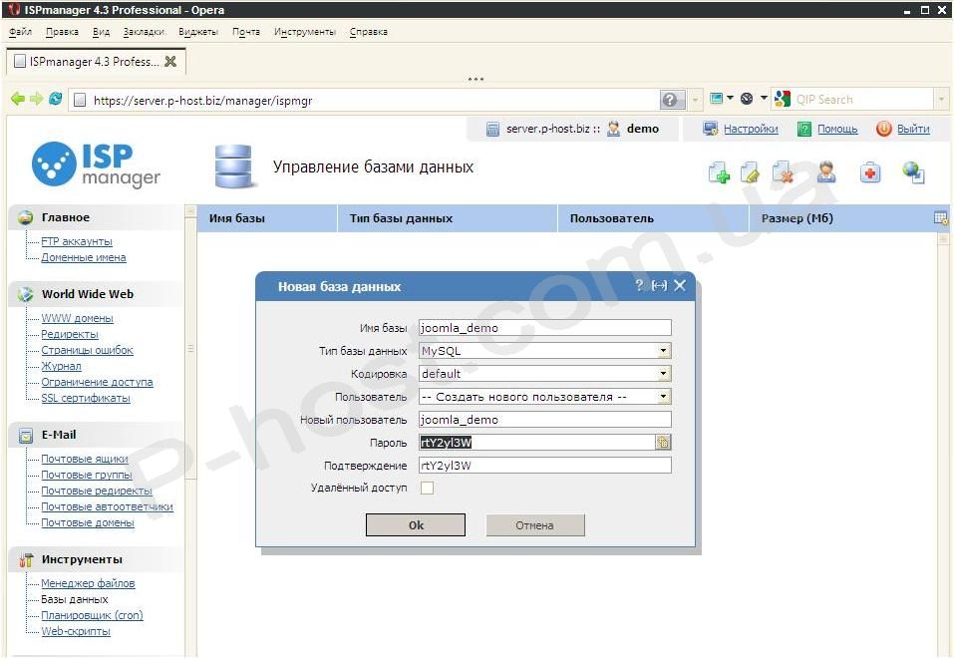Screen dimensions: 954x659
Task: Open the Тип базы данных dropdown
Action: coord(664,351)
